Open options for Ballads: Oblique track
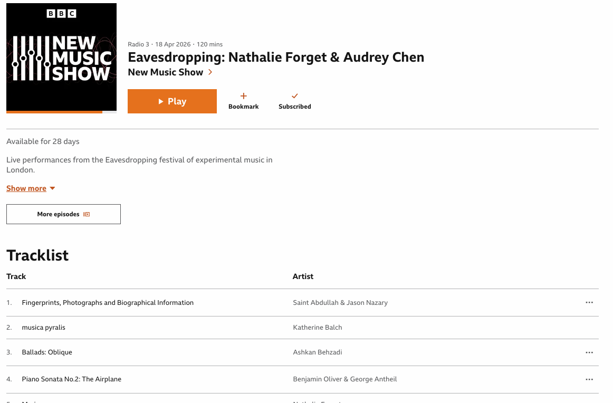The image size is (613, 403). 589,352
